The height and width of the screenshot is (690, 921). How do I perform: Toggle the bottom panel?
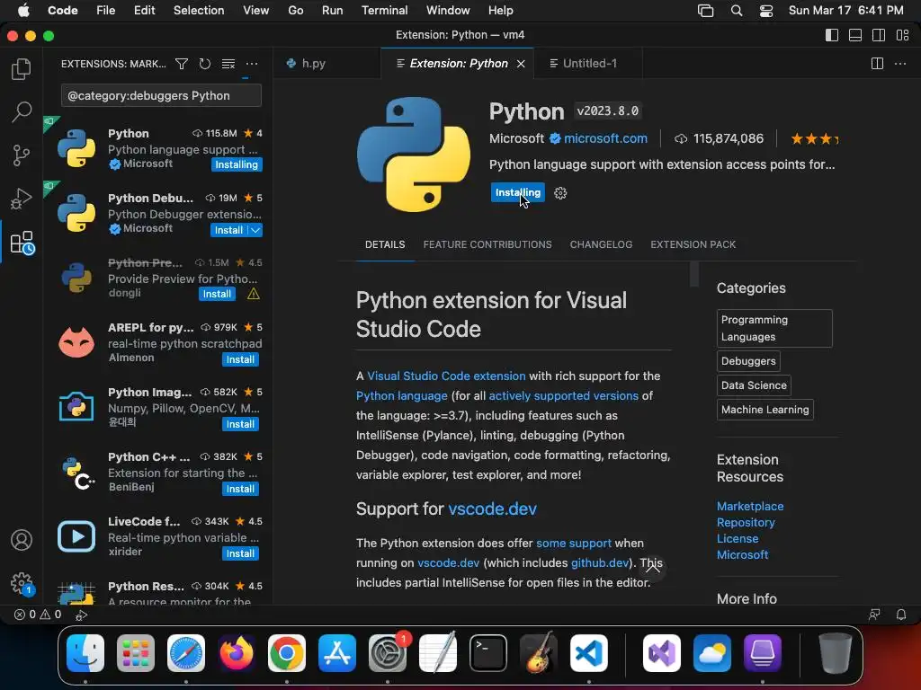point(855,35)
